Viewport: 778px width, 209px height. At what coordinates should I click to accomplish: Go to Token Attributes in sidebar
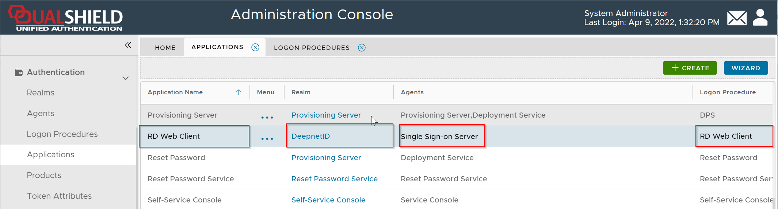[x=59, y=196]
